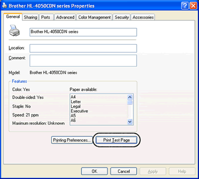The image size is (199, 179).
Task: Click the question mark help button in title bar
Action: click(x=185, y=6)
